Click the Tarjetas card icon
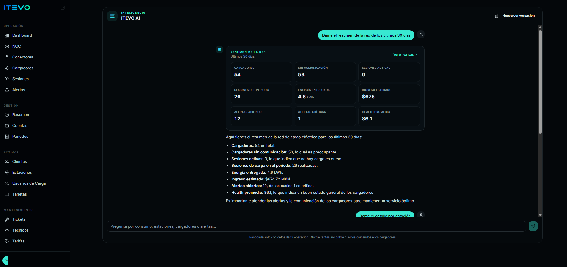This screenshot has width=567, height=267. (7, 194)
